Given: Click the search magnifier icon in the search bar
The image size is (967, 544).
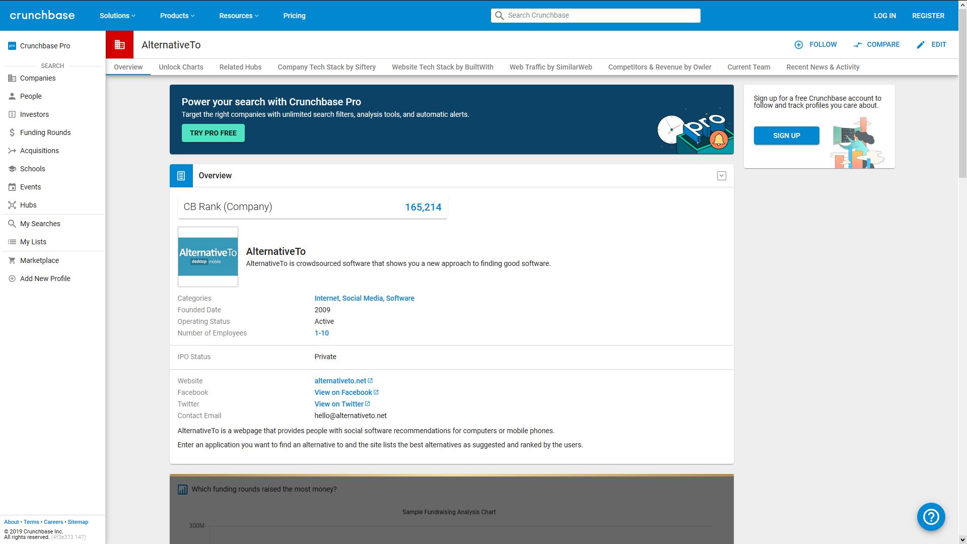Looking at the screenshot, I should coord(499,16).
